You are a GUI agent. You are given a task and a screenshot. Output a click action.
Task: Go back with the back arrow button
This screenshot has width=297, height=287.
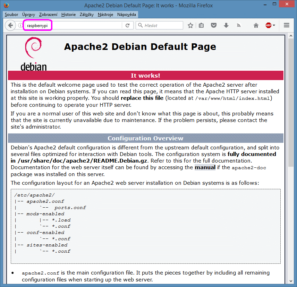coord(10,25)
